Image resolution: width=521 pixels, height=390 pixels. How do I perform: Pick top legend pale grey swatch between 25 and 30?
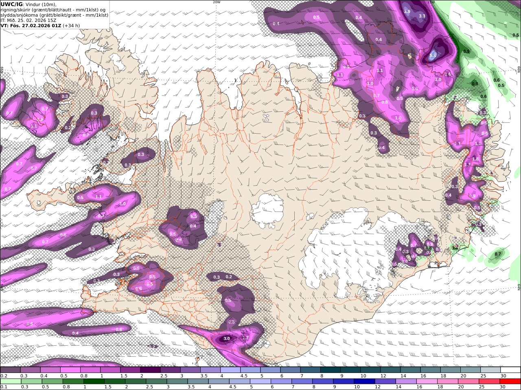490,370
